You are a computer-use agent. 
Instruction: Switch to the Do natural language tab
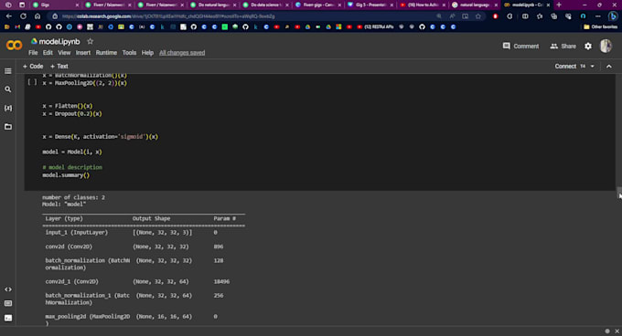click(x=213, y=5)
